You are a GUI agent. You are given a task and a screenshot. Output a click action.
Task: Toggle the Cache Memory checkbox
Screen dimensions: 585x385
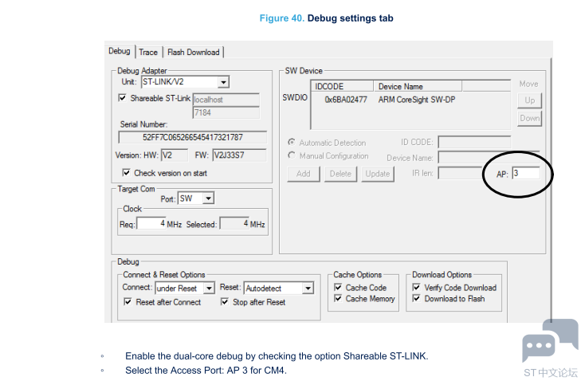pos(338,298)
